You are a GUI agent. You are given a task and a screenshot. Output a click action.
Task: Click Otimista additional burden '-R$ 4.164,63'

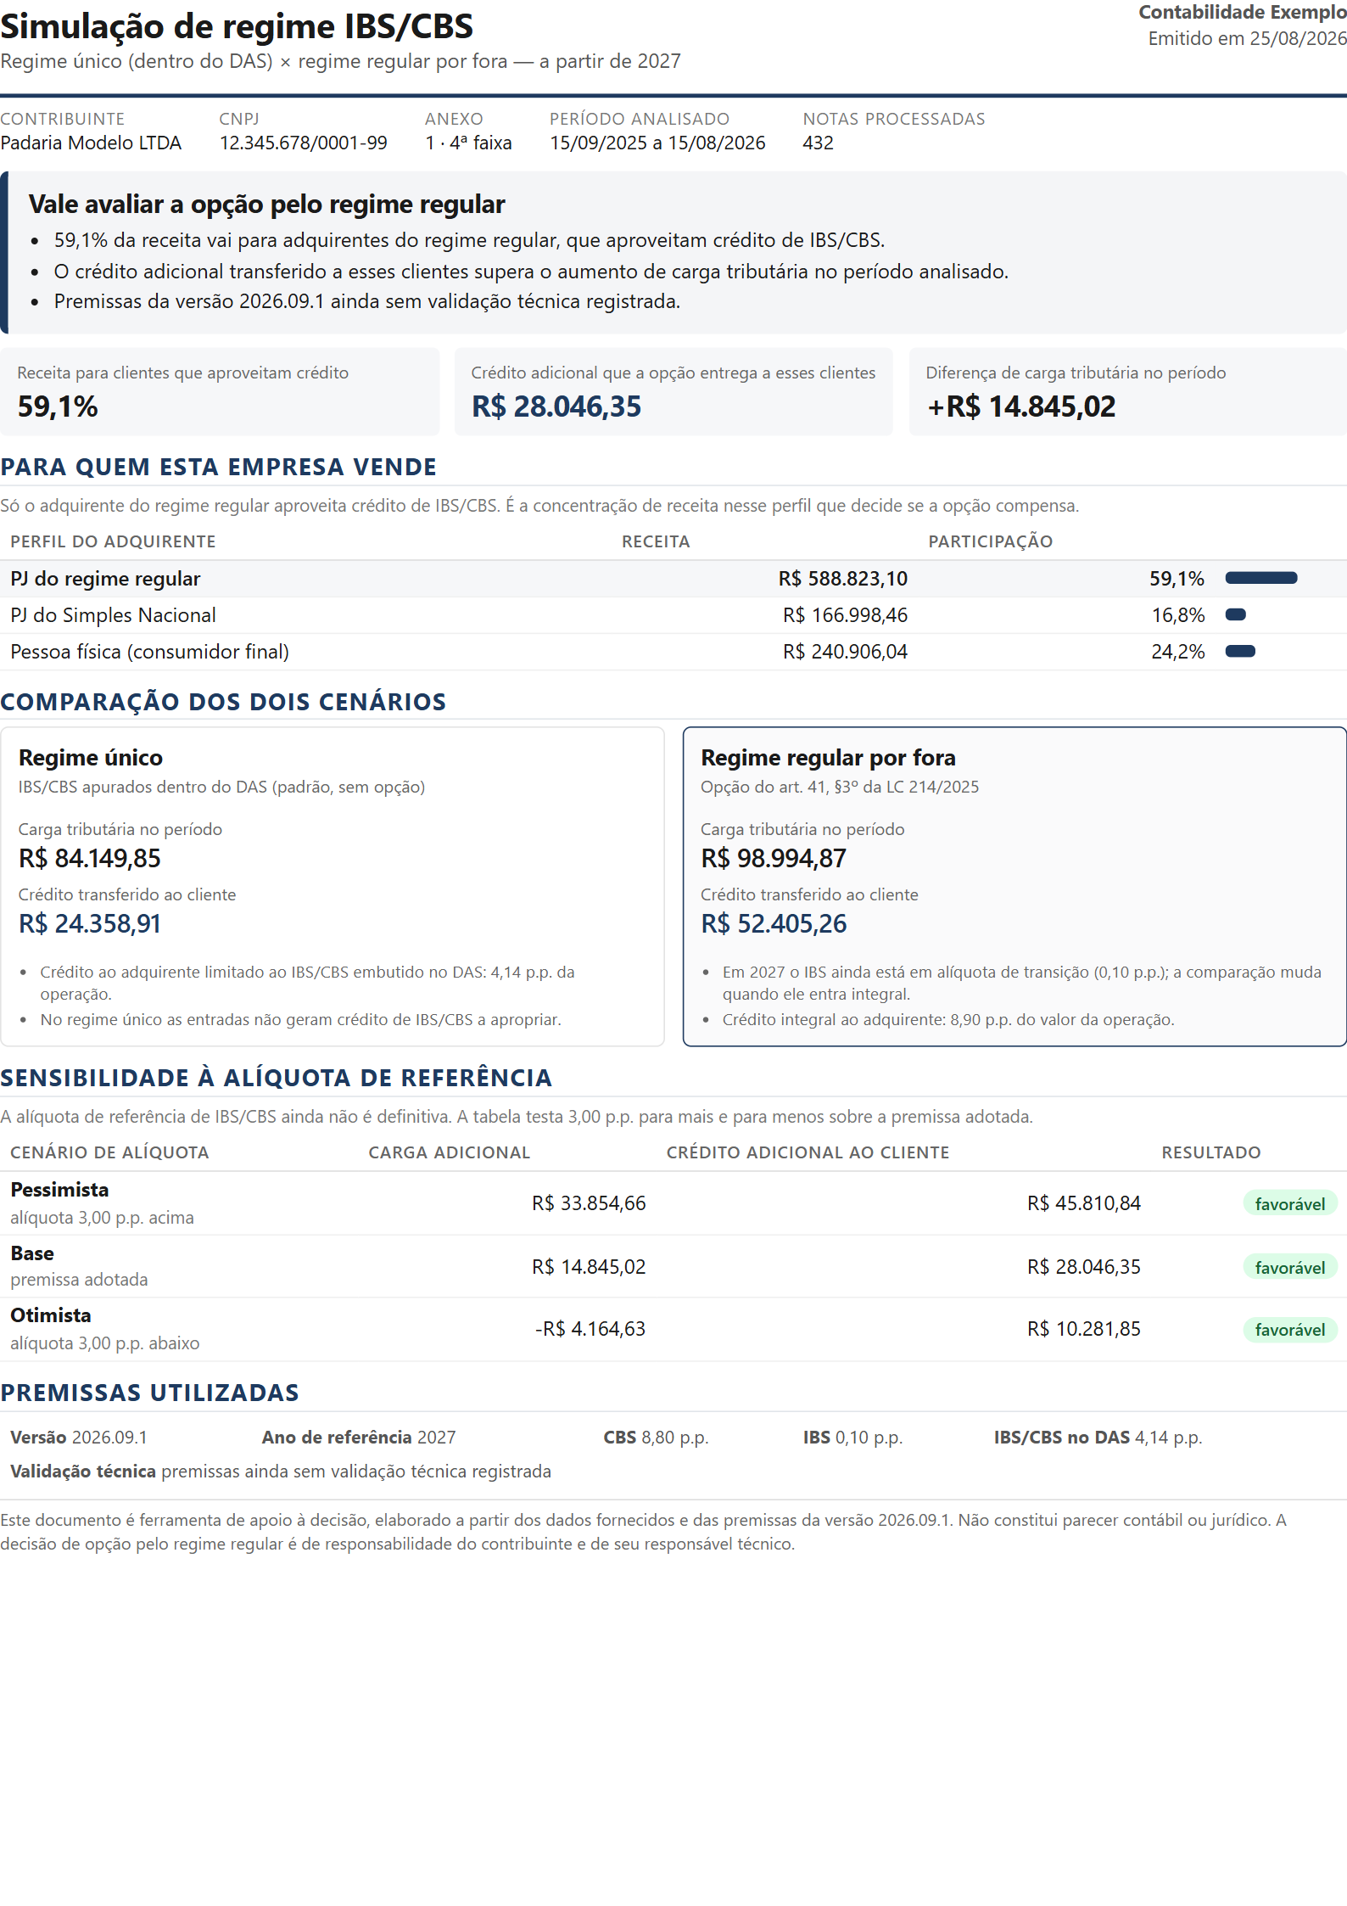(x=590, y=1329)
